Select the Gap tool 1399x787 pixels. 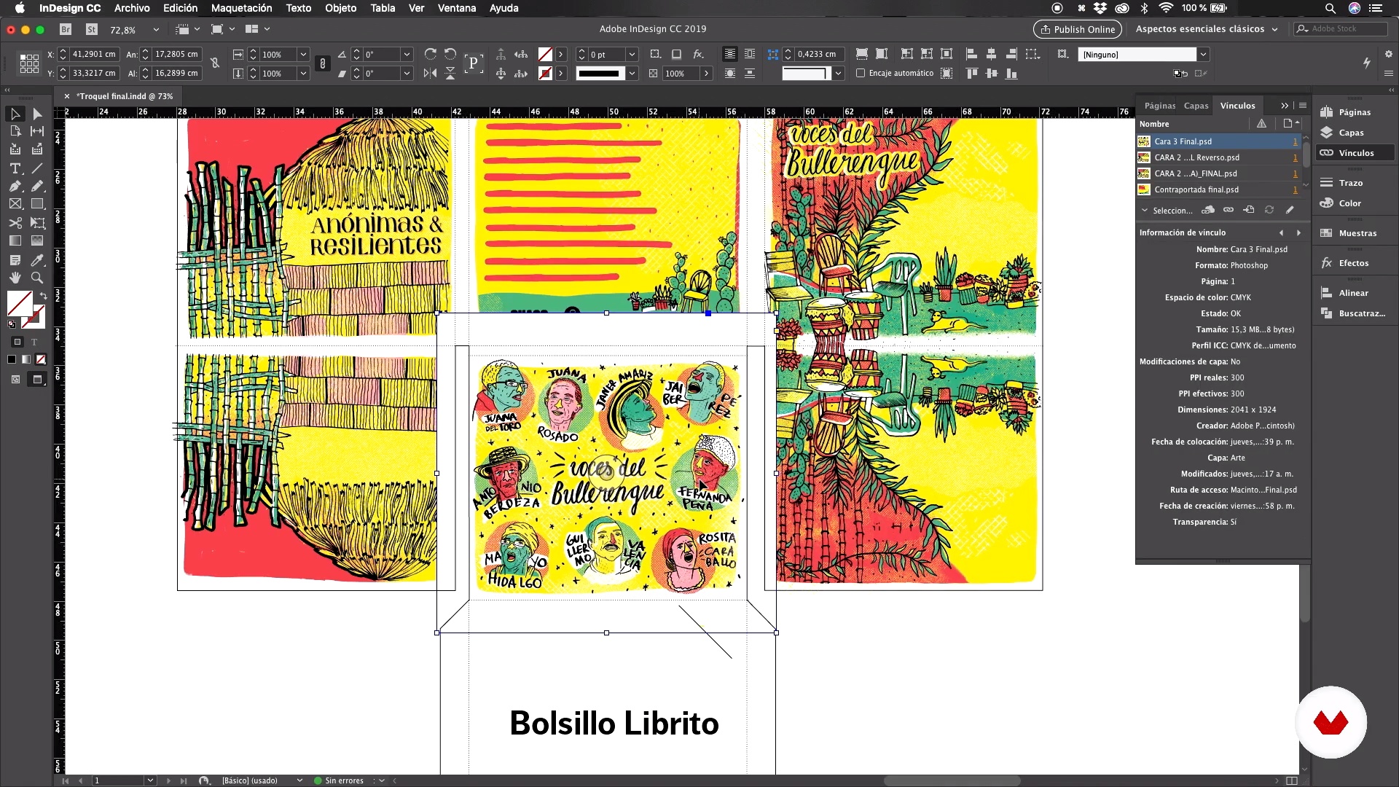(37, 131)
